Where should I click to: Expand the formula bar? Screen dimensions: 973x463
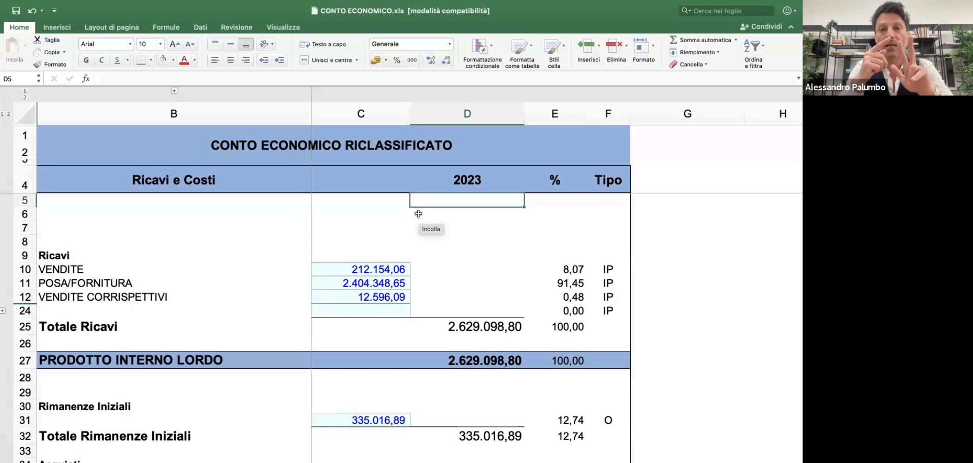coord(798,78)
